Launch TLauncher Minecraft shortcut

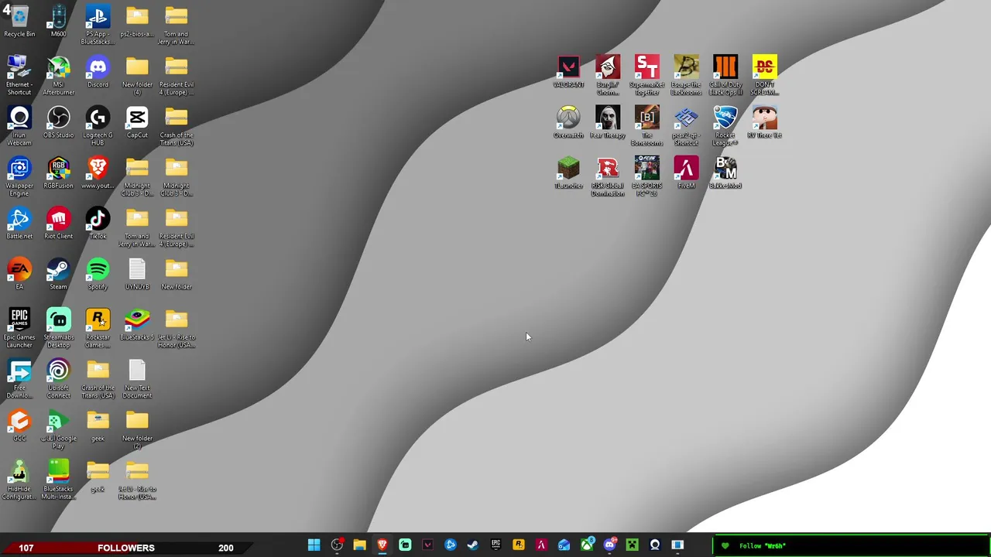coord(568,173)
